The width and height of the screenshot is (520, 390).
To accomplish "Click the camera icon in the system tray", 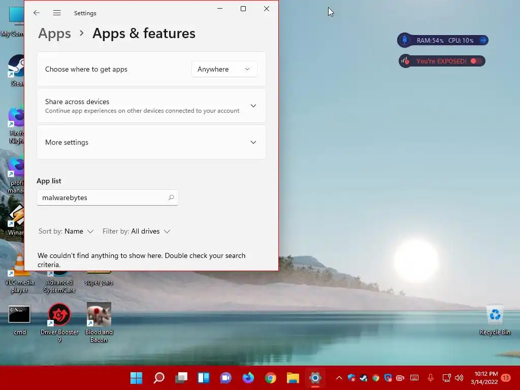I will click(x=400, y=378).
